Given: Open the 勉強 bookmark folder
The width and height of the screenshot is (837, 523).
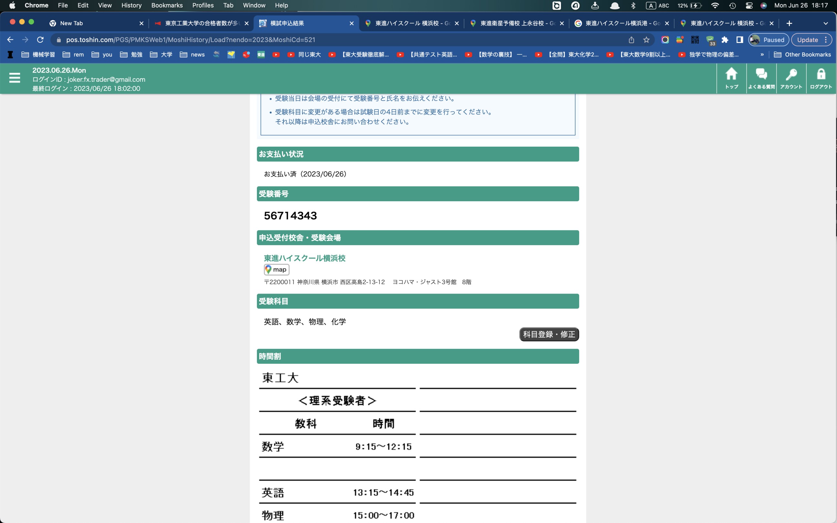Looking at the screenshot, I should pos(131,55).
